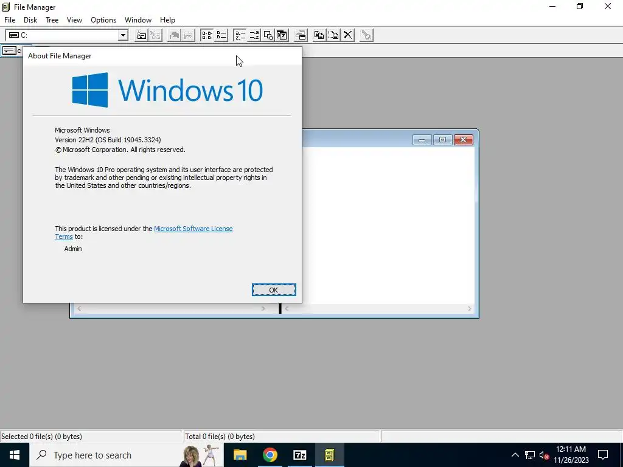Select the C drive button in drive bar
Viewport: 623px width, 467px height.
12,50
